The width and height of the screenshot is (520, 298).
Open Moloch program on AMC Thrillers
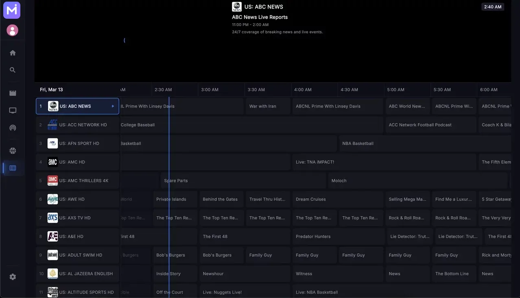click(418, 180)
